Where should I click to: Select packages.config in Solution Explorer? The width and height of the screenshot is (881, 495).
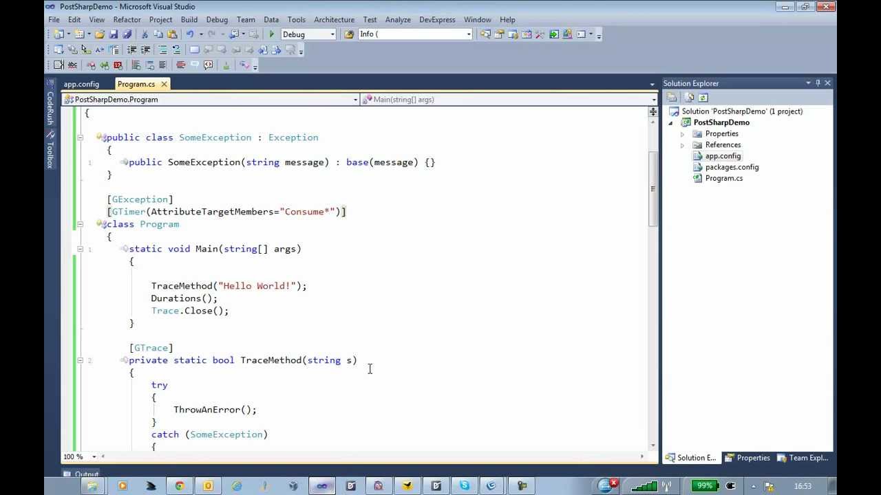coord(732,167)
